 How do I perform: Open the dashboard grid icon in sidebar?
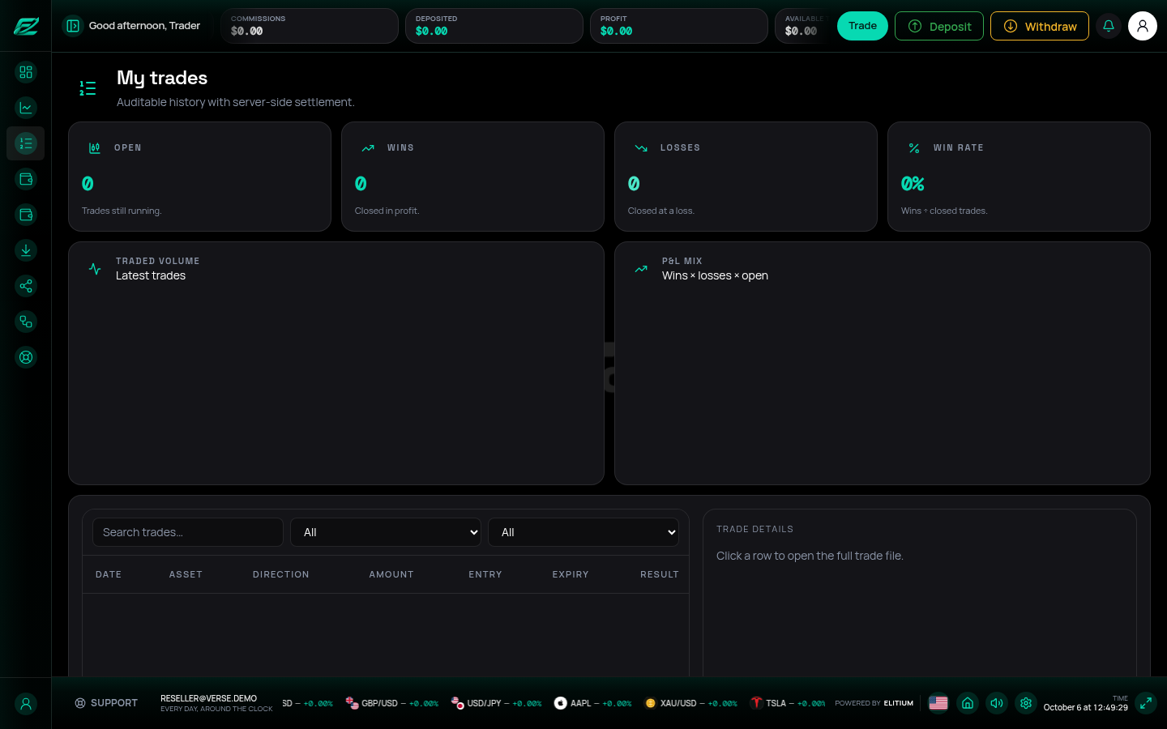26,72
